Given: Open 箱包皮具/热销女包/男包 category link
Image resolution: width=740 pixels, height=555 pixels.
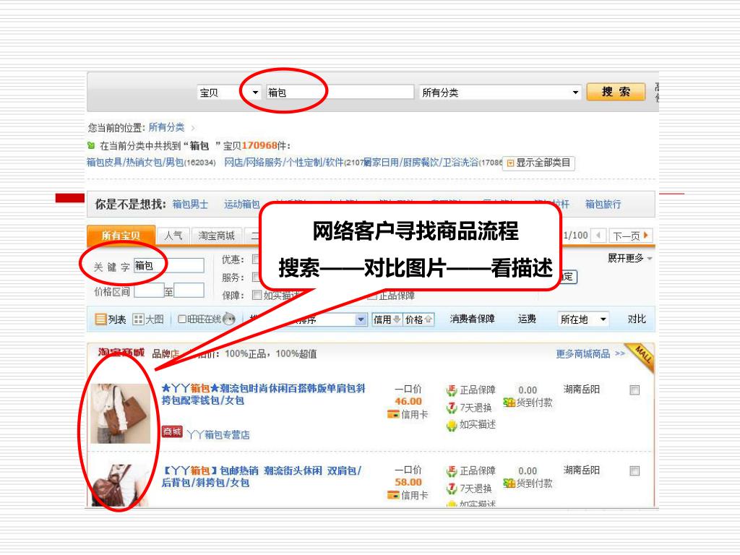Looking at the screenshot, I should 135,163.
